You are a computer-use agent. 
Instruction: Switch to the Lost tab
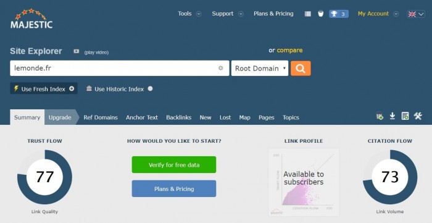[225, 117]
